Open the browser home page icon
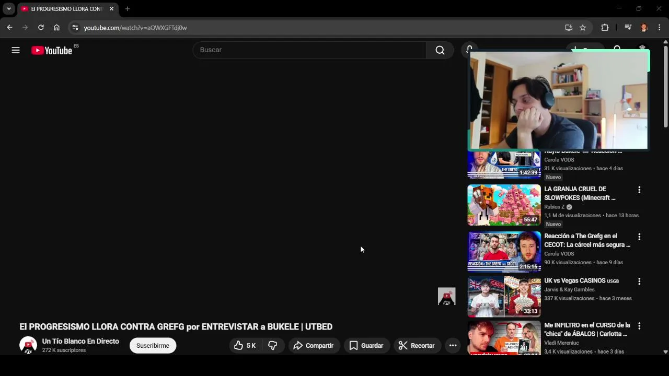 coord(56,28)
